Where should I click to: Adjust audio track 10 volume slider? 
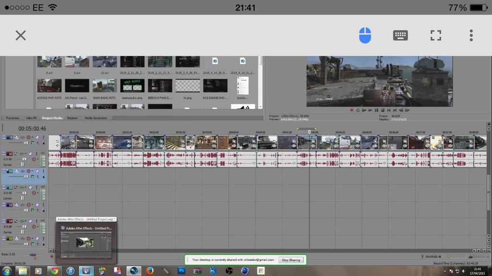[x=24, y=159]
